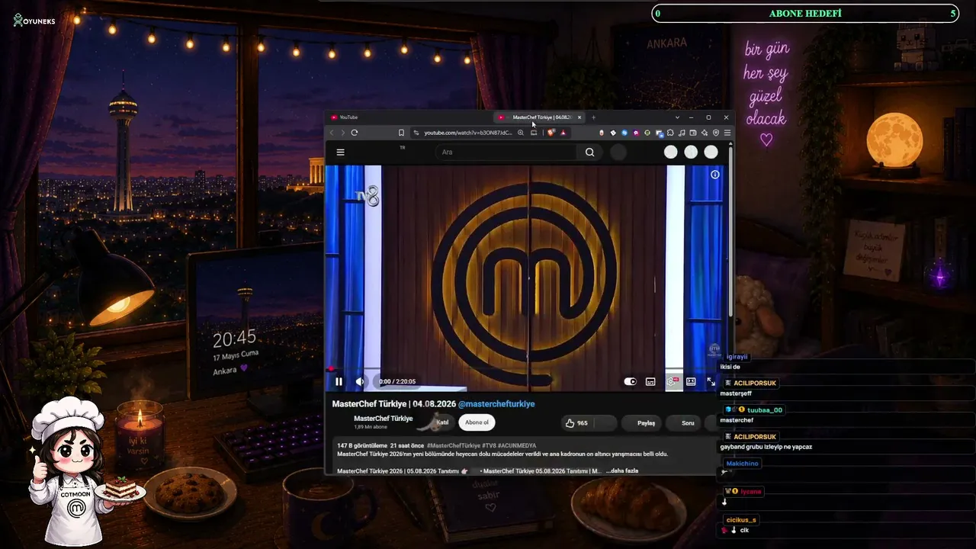Click chat username Makichino

click(742, 464)
